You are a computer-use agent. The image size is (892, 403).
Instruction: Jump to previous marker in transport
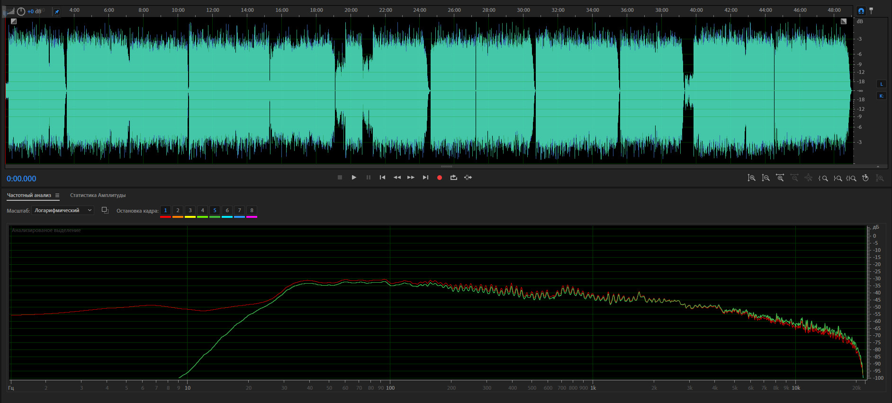click(x=382, y=178)
